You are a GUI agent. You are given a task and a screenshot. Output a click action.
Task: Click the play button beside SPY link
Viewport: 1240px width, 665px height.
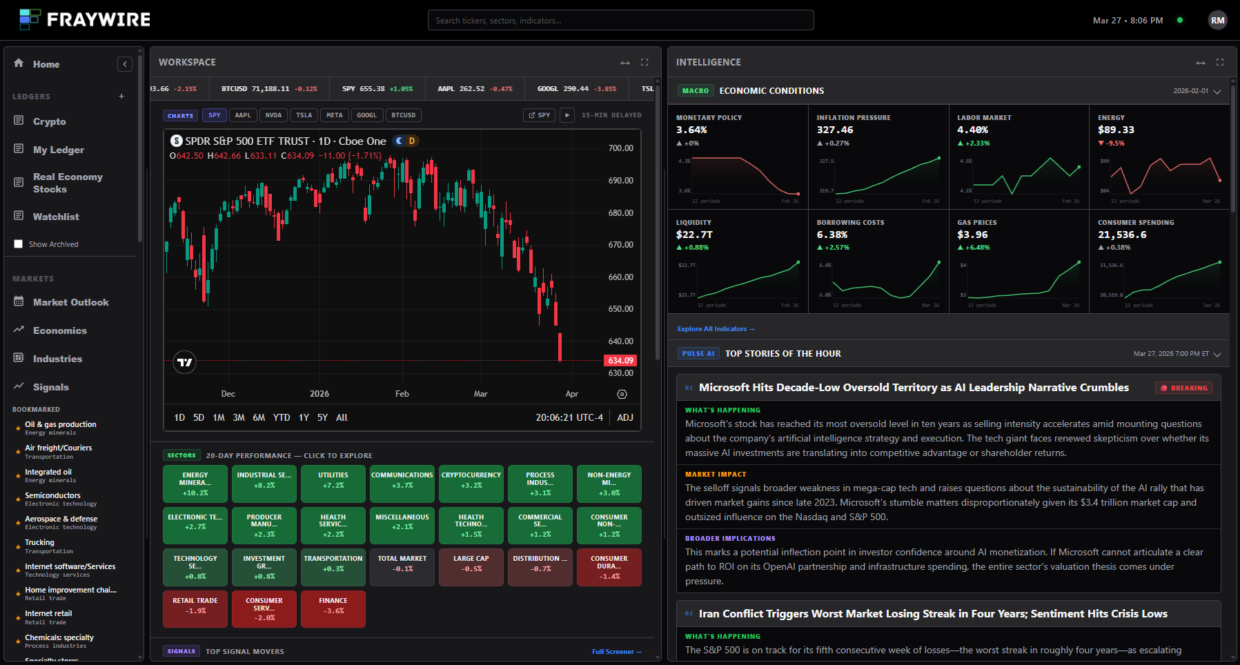click(x=567, y=115)
